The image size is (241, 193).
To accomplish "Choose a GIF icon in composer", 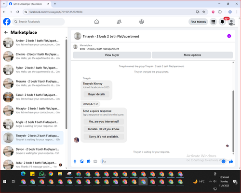I will pyautogui.click(x=95, y=161).
